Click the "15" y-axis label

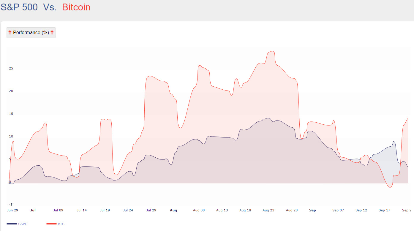[x=11, y=114]
